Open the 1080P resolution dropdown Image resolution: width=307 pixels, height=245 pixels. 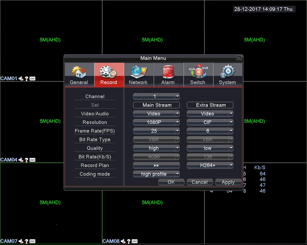pyautogui.click(x=156, y=122)
